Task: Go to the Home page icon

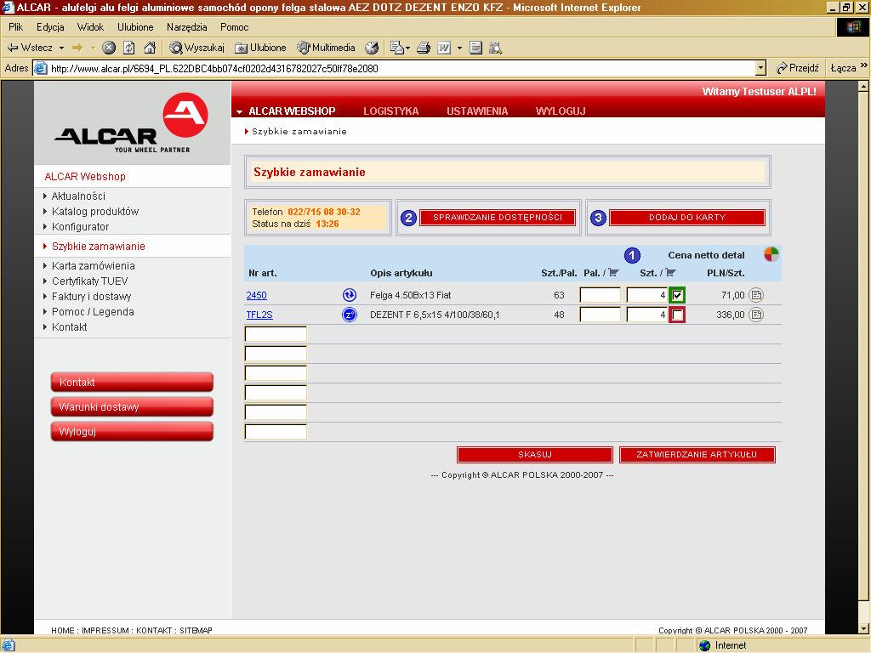Action: click(x=150, y=48)
